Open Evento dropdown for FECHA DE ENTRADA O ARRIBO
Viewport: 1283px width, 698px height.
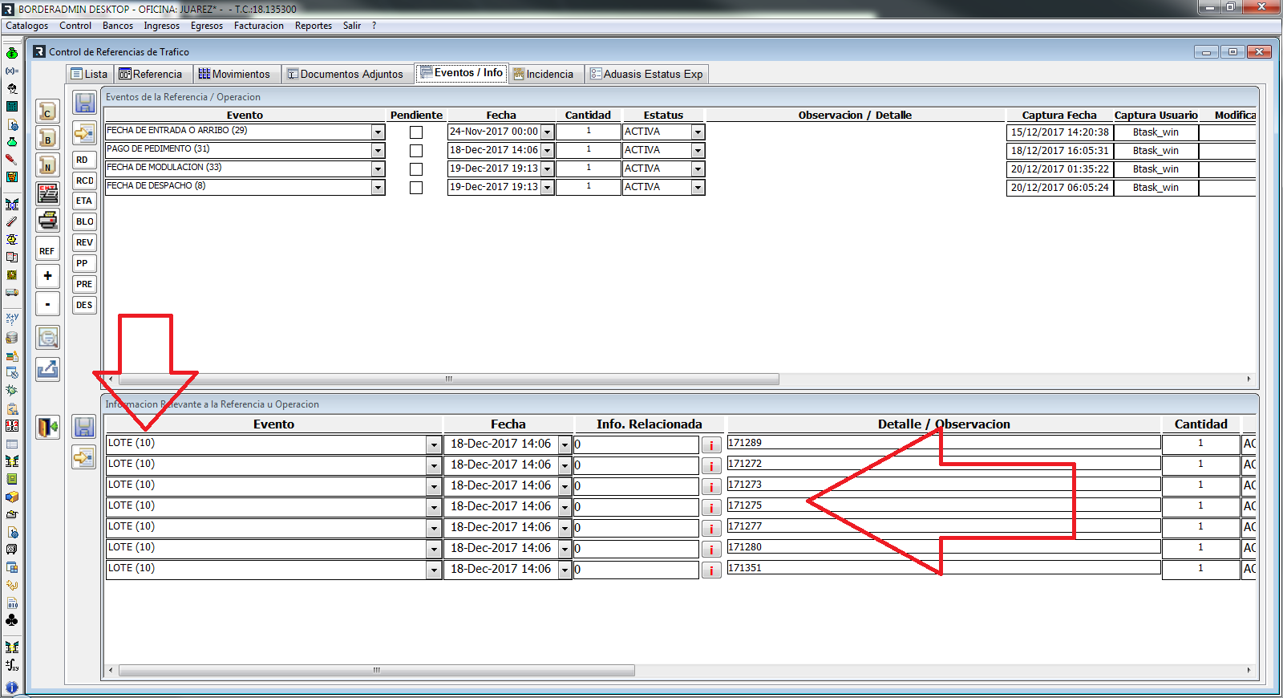point(378,132)
